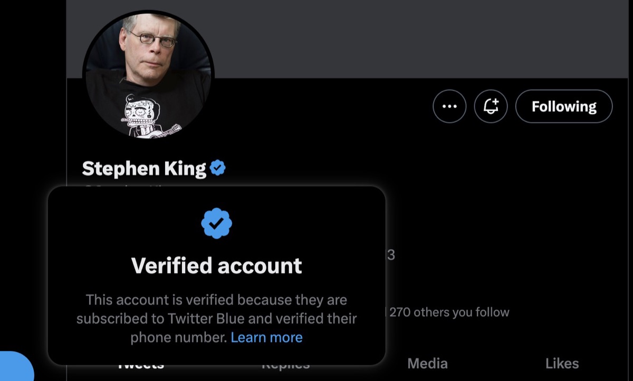Click the empty black left sidebar area

(32, 158)
